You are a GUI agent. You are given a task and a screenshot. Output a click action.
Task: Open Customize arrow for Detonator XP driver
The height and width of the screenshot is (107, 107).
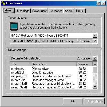point(95,58)
